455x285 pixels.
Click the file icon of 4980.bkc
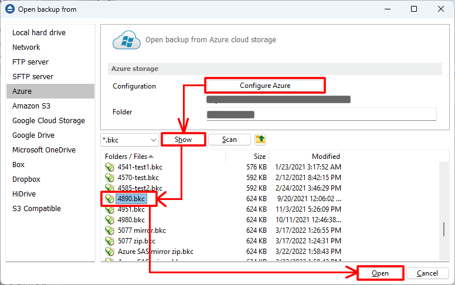(x=110, y=220)
